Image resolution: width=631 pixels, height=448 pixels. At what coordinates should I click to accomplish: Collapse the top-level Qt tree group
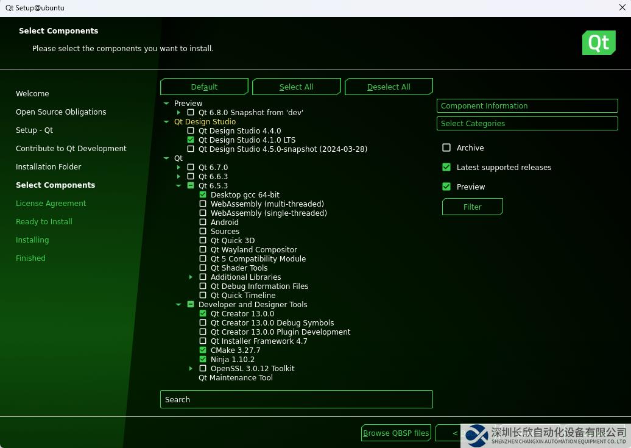[166, 158]
